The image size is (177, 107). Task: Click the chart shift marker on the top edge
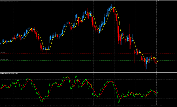pyautogui.click(x=159, y=1)
